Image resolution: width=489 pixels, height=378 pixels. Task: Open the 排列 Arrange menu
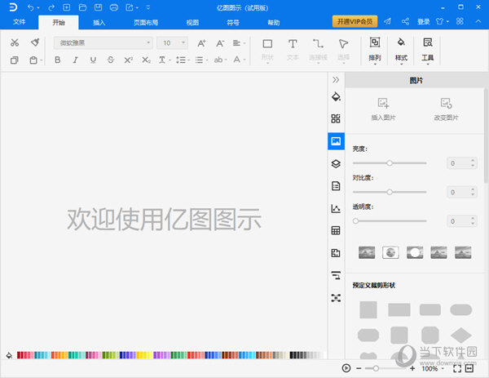coord(375,51)
